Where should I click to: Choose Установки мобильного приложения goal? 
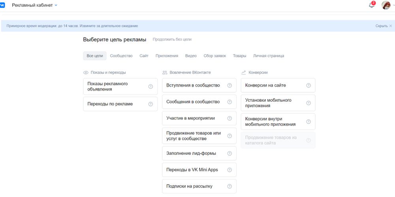click(278, 103)
